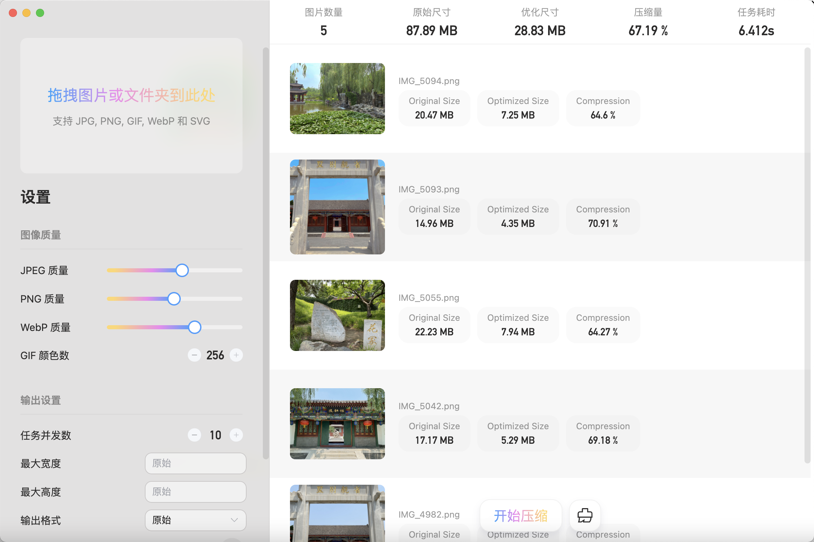
Task: Click the JPEG 质量 slider handle
Action: tap(182, 270)
